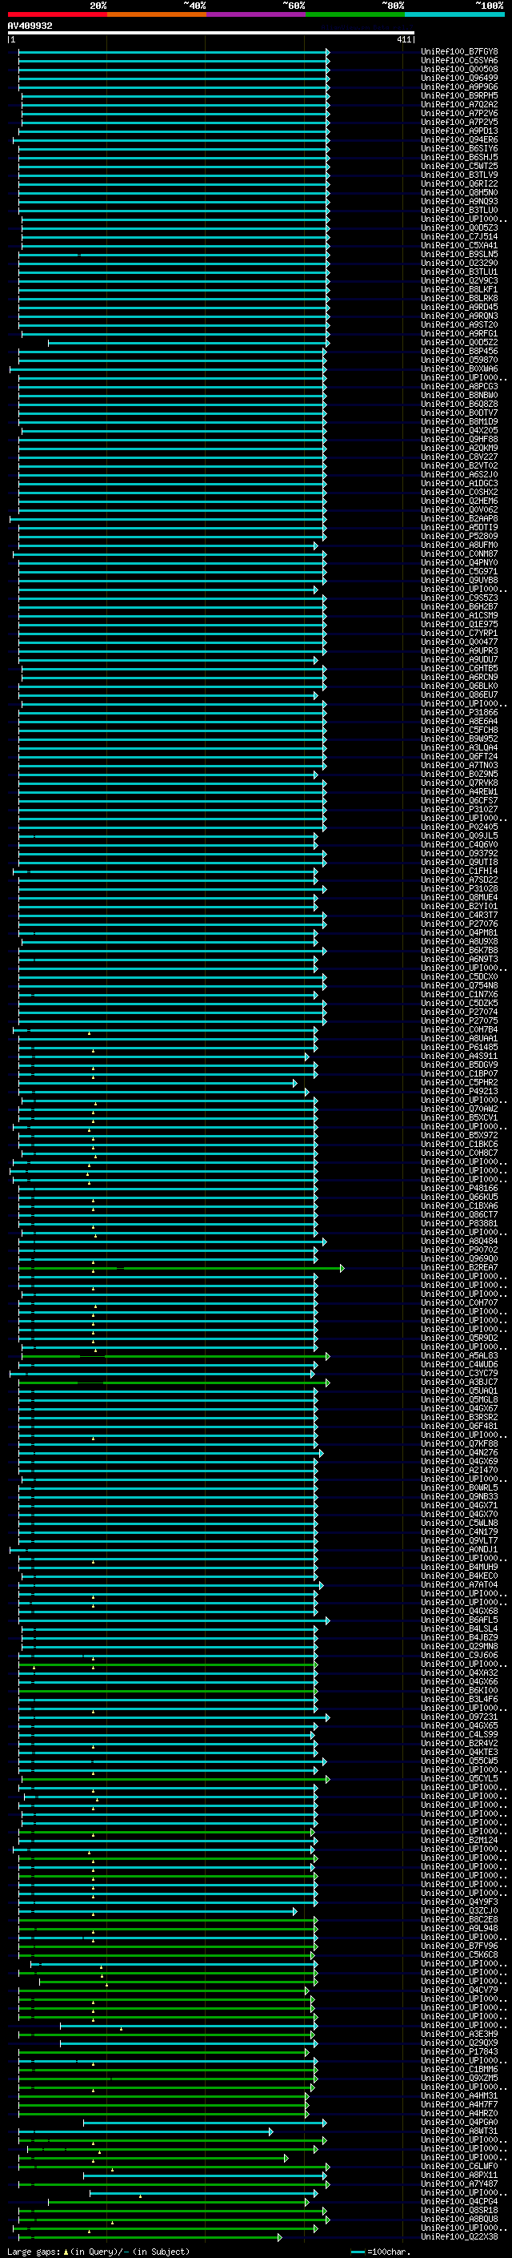Viewport: 512px width, 2258px height.
Task: Select the UniRef100_P52809 label
Action: pyautogui.click(x=459, y=537)
